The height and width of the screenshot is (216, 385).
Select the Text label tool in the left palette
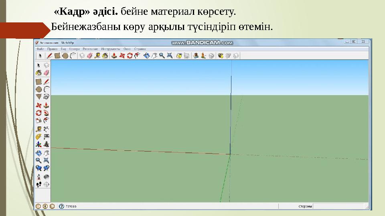click(x=46, y=137)
